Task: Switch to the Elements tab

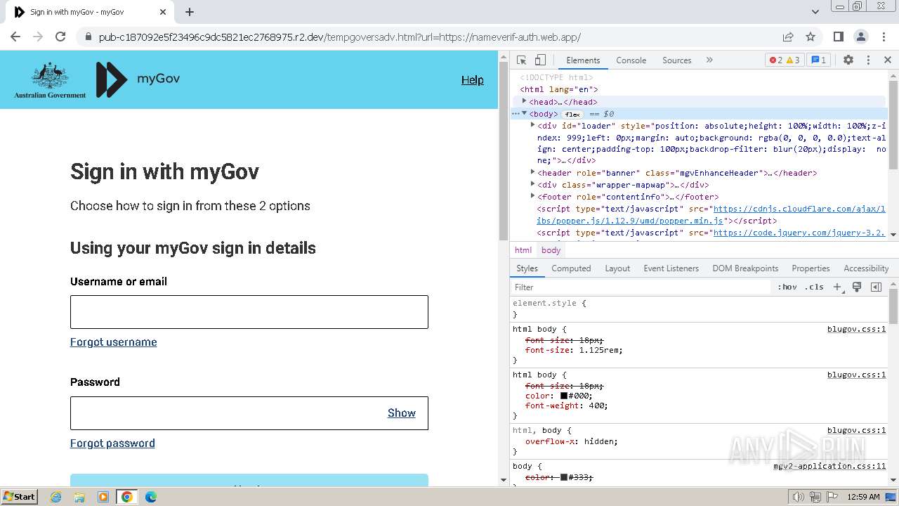Action: [583, 60]
